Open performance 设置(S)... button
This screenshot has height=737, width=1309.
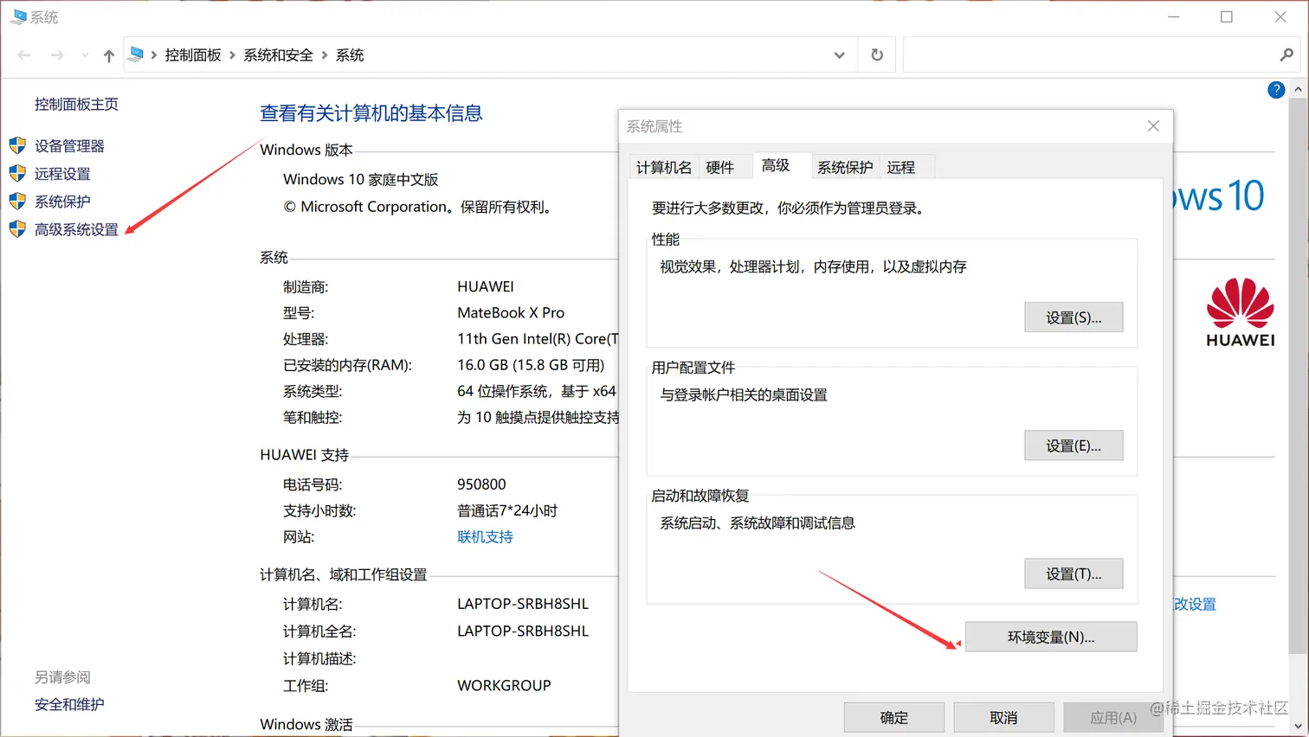[1074, 317]
